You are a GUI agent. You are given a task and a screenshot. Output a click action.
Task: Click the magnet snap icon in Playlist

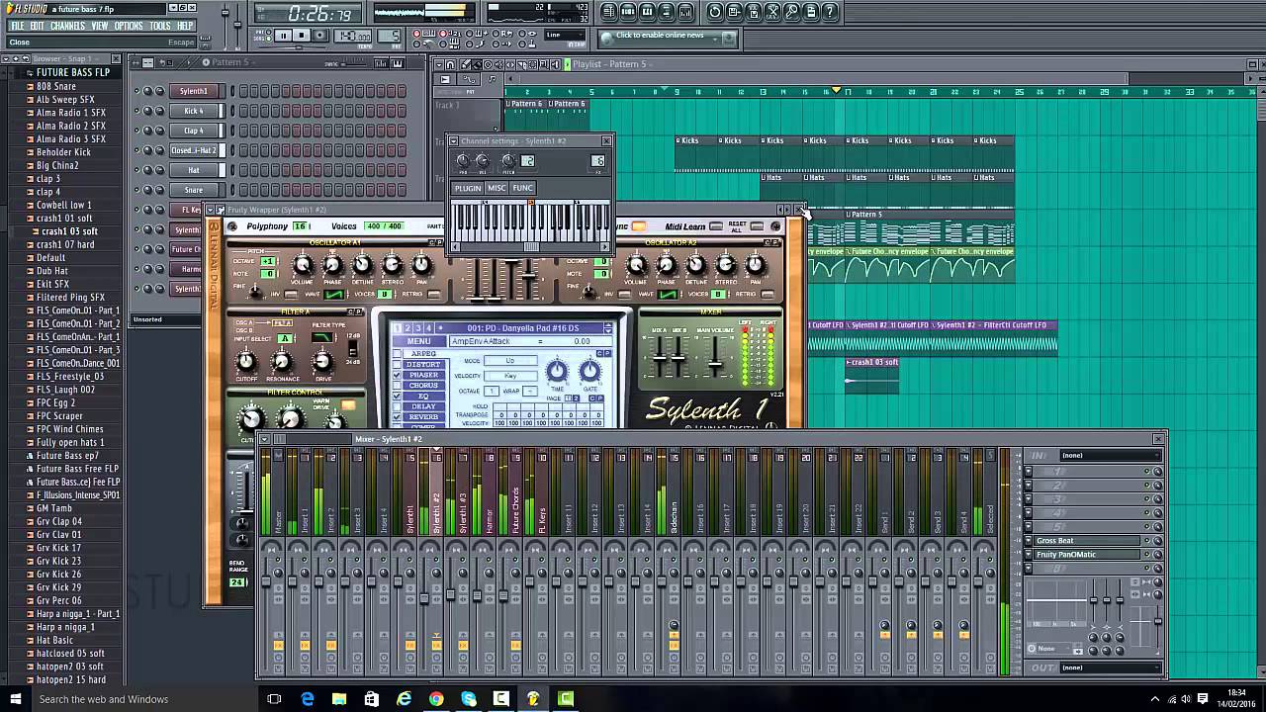[450, 64]
